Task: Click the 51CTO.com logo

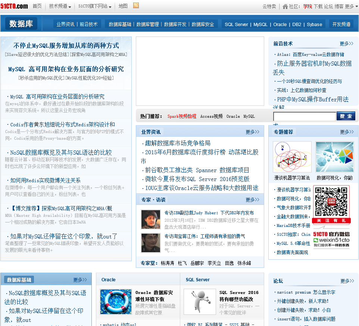Action: coord(14,6)
